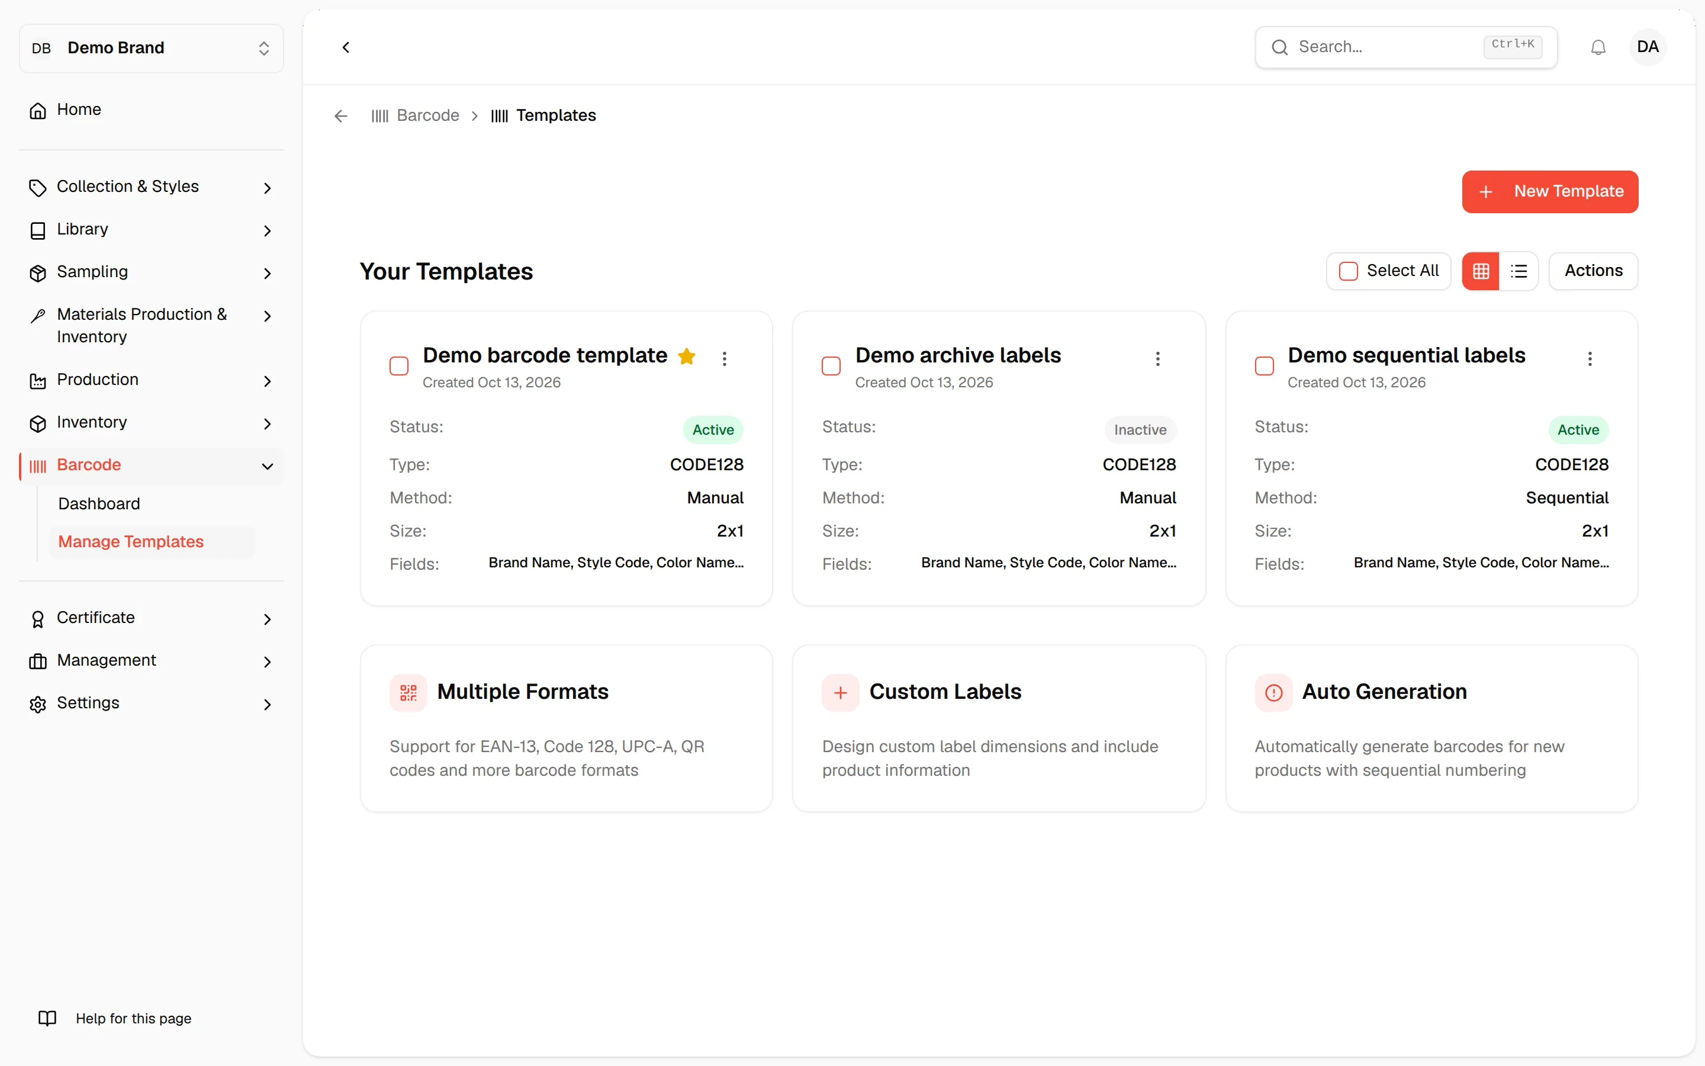Expand the Certificate section chevron

[x=267, y=619]
